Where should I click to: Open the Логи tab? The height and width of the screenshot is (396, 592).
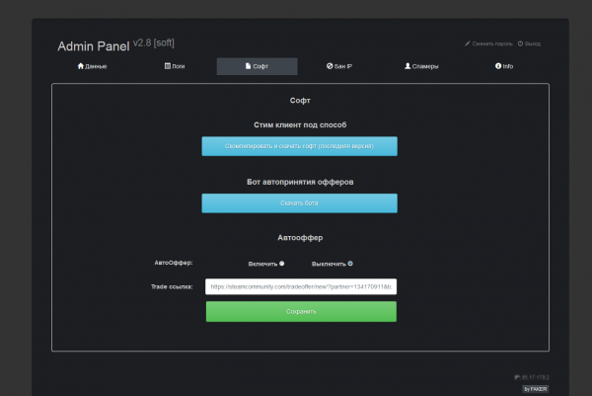coord(174,66)
